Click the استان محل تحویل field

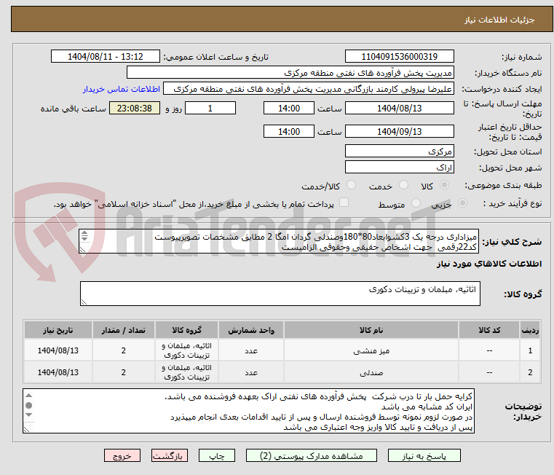[399, 151]
